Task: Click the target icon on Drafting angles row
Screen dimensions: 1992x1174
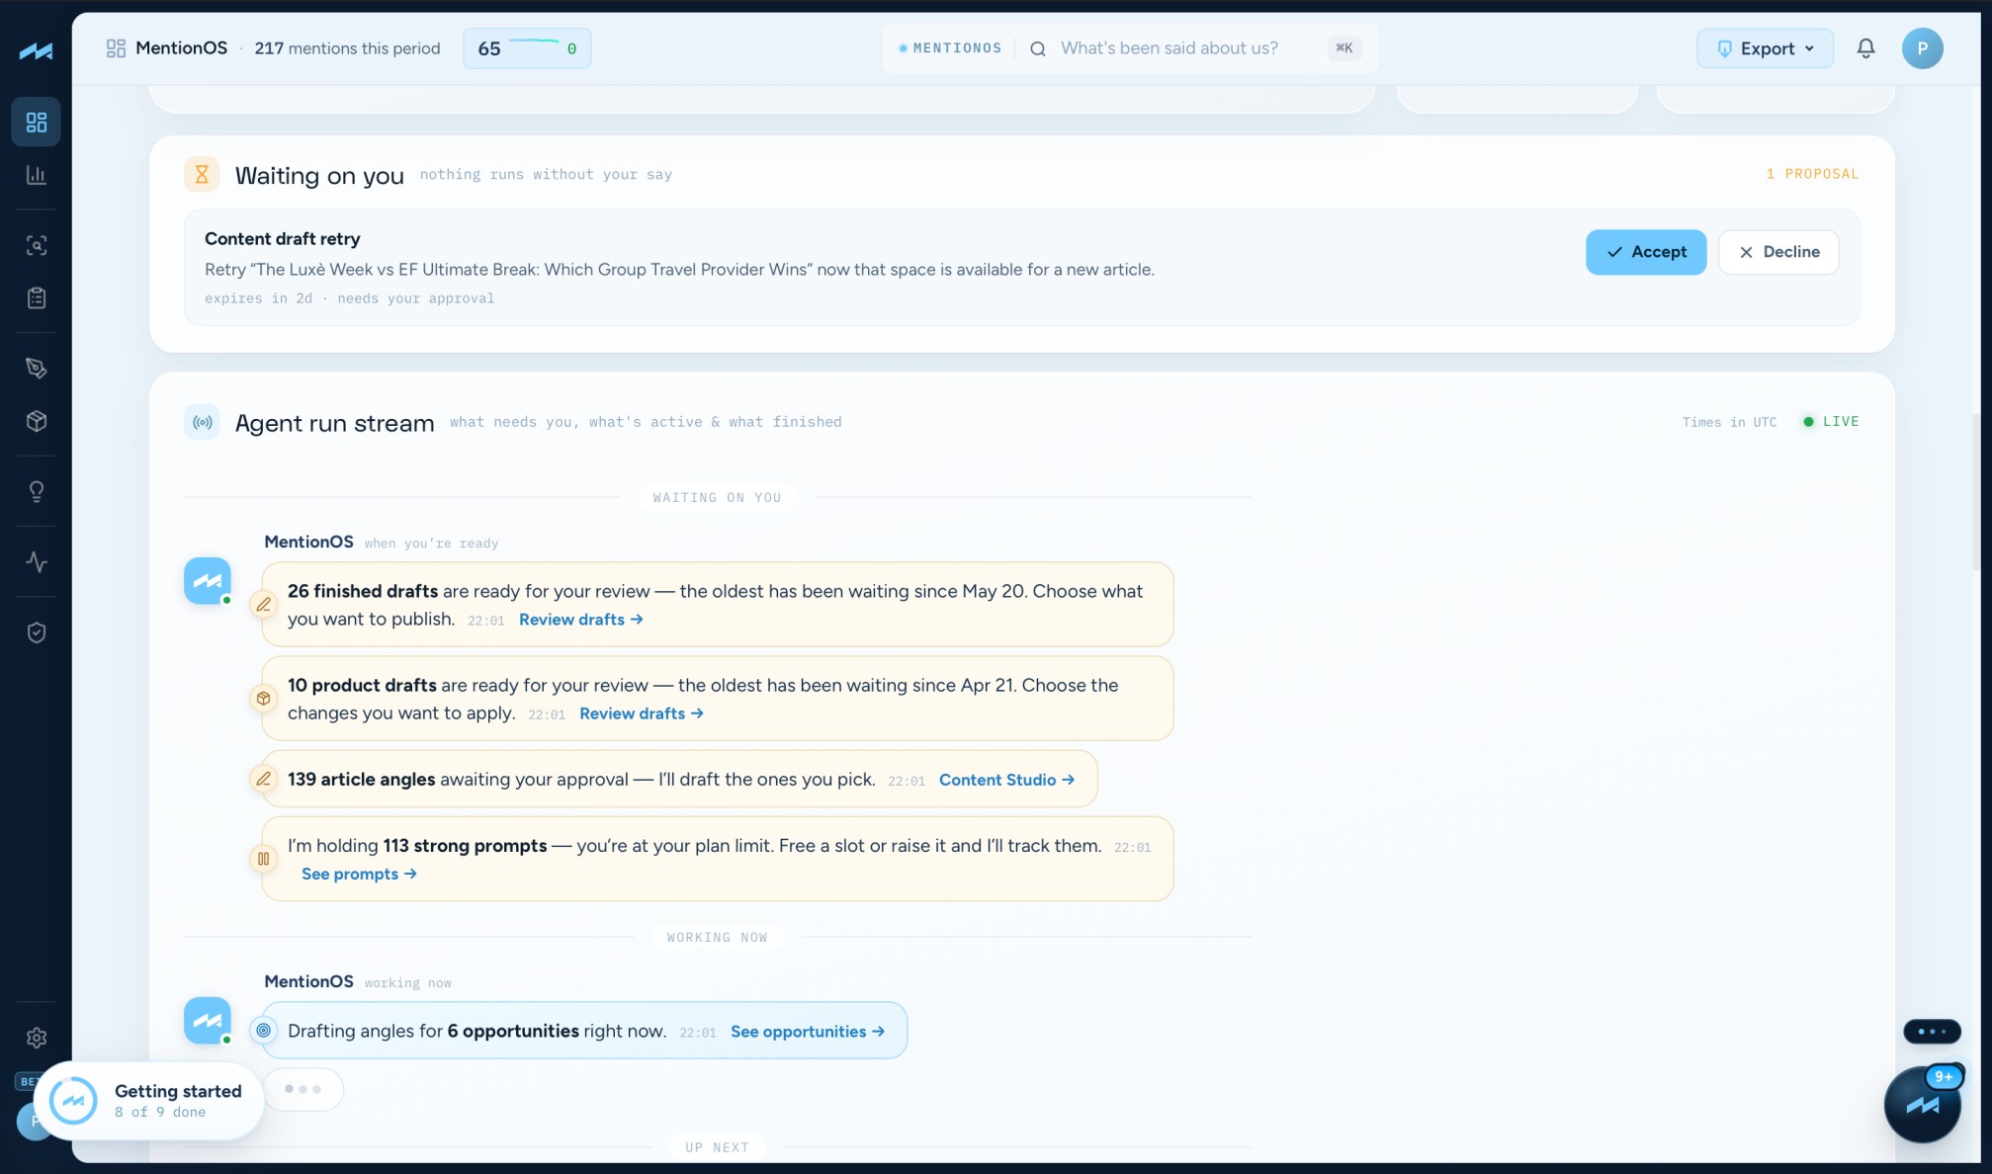Action: point(263,1031)
